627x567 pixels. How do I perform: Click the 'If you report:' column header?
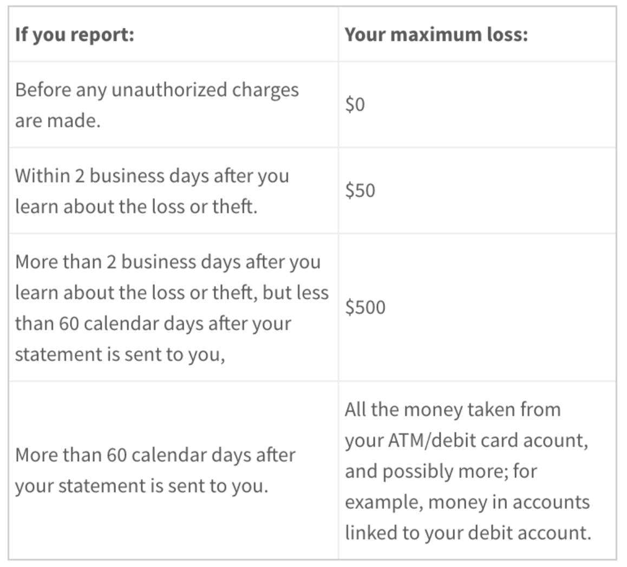74,35
